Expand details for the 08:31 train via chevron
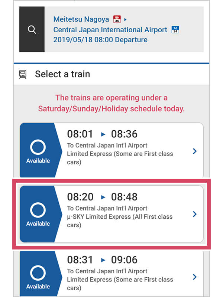The height and width of the screenshot is (297, 223). (x=194, y=277)
